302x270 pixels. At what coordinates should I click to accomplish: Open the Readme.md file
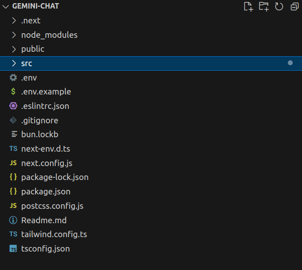click(x=44, y=220)
